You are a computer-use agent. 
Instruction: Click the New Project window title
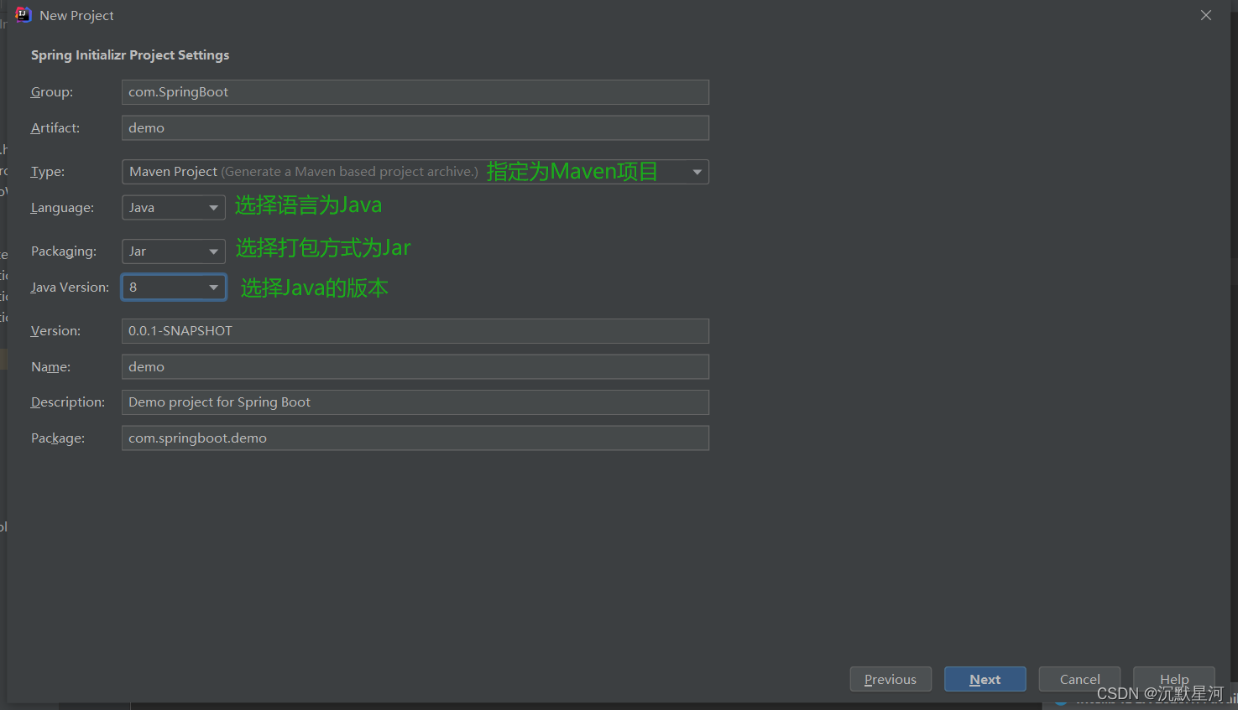tap(76, 16)
